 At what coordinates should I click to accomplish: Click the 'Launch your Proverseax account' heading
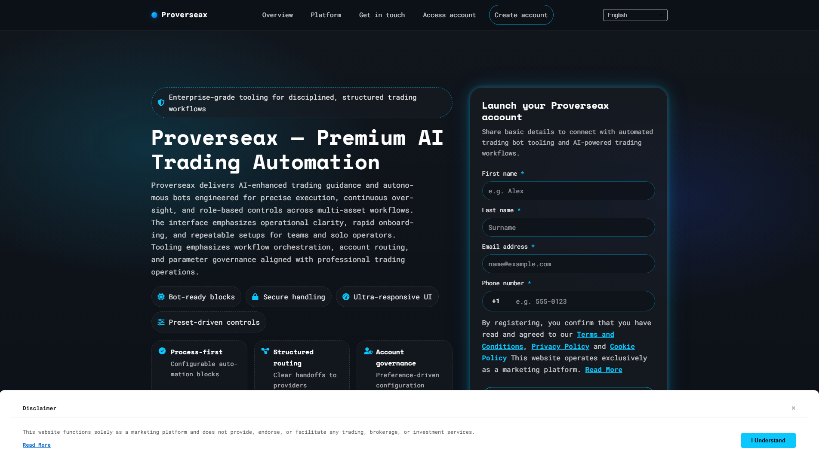pyautogui.click(x=545, y=111)
